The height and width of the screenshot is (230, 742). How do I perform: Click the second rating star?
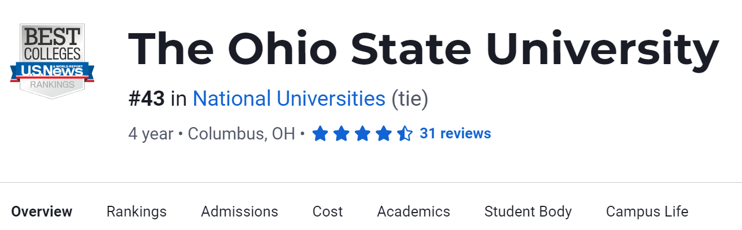[341, 134]
